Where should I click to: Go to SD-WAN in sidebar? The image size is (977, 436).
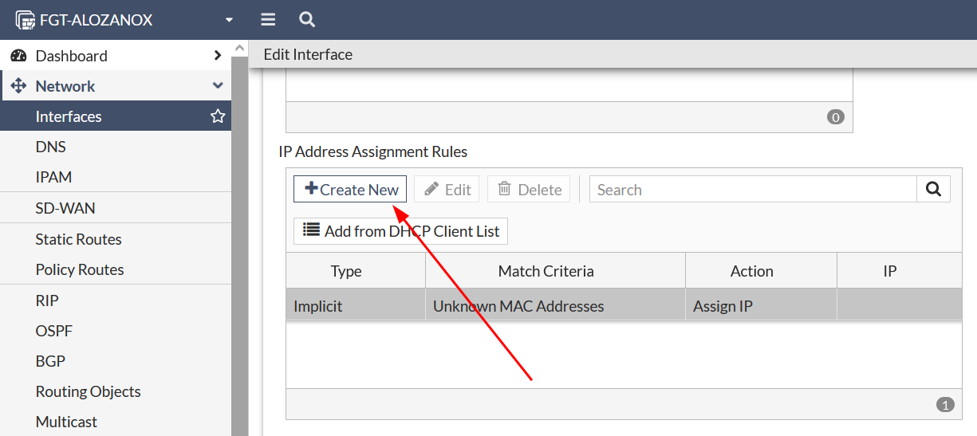[x=65, y=208]
